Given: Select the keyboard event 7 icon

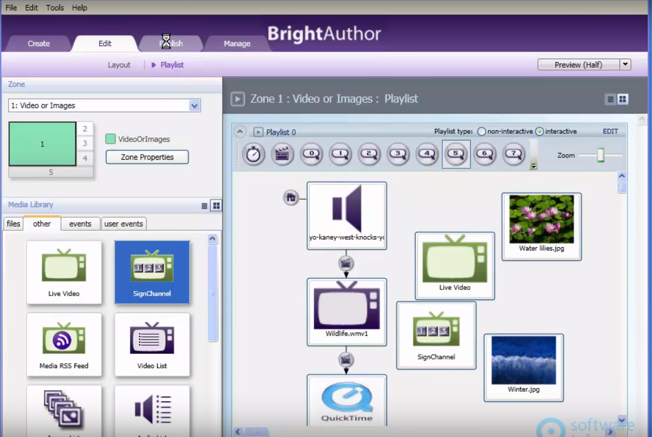Looking at the screenshot, I should [514, 154].
